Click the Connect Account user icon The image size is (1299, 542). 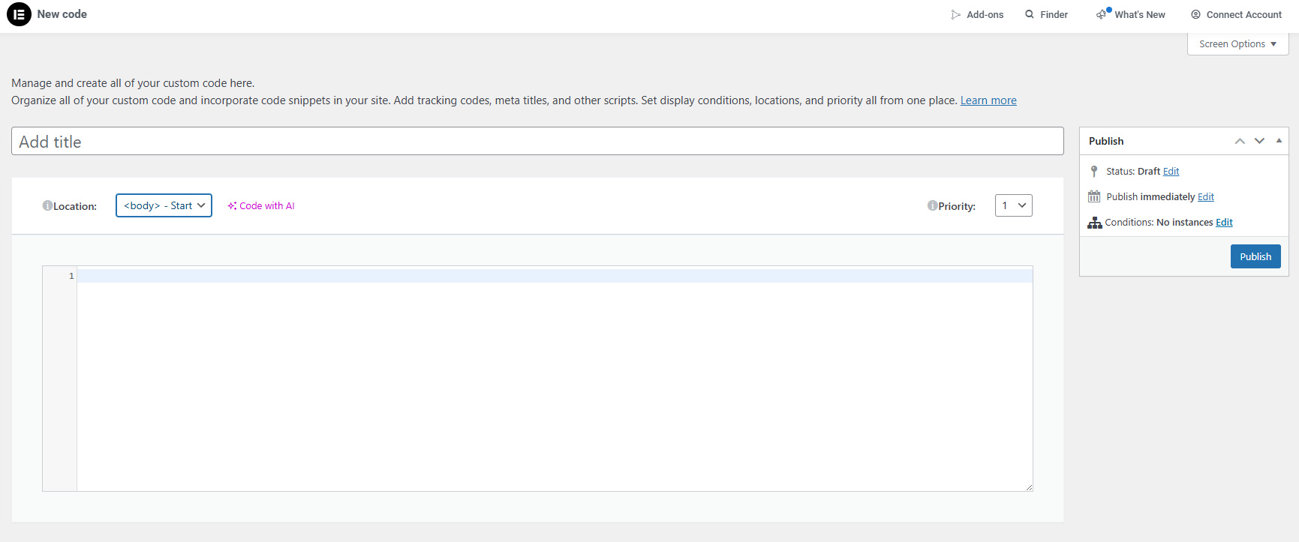coord(1195,14)
